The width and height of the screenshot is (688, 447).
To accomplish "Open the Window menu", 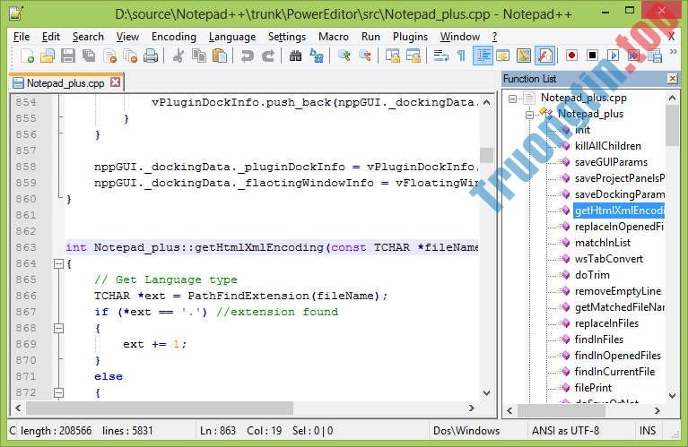I will [x=460, y=37].
